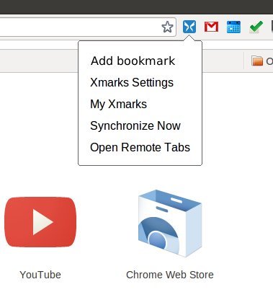Select My Xmarks menu entry
This screenshot has height=292, width=273.
pos(119,105)
